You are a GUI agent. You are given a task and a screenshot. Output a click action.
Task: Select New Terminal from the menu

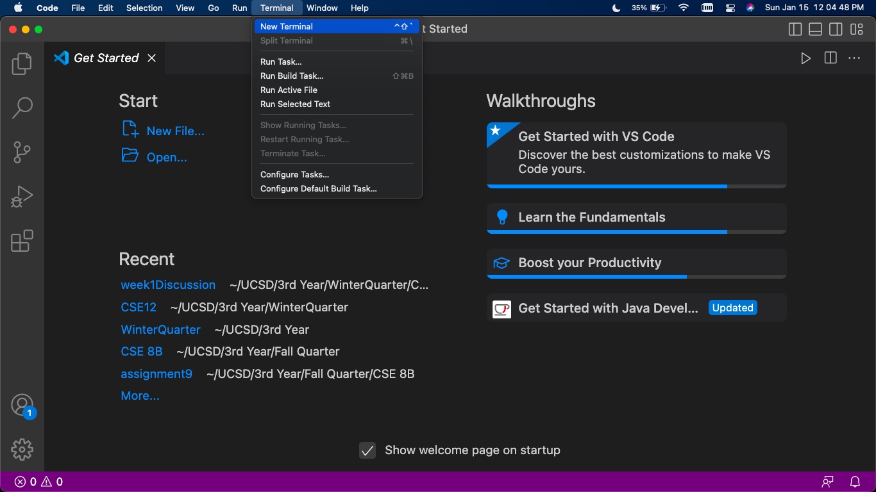287,26
